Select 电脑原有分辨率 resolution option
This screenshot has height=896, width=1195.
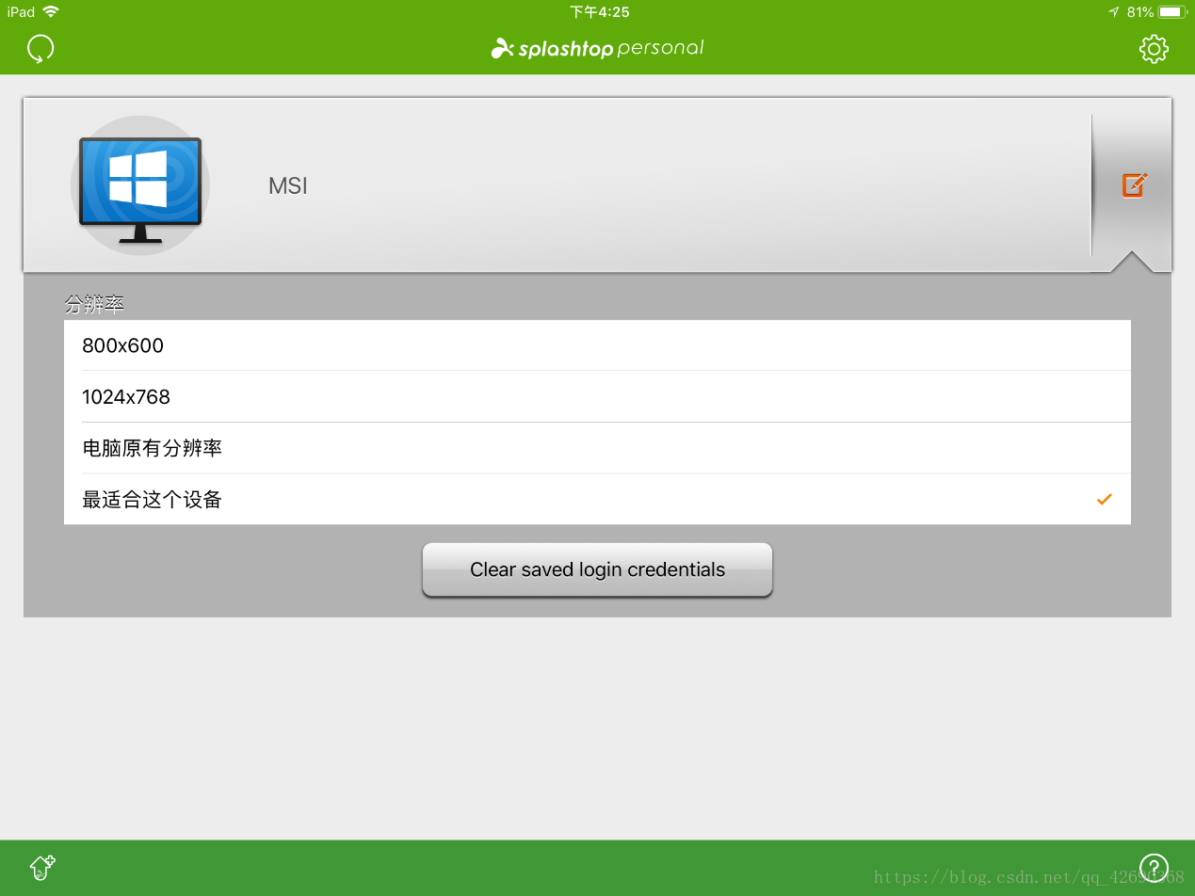click(597, 448)
